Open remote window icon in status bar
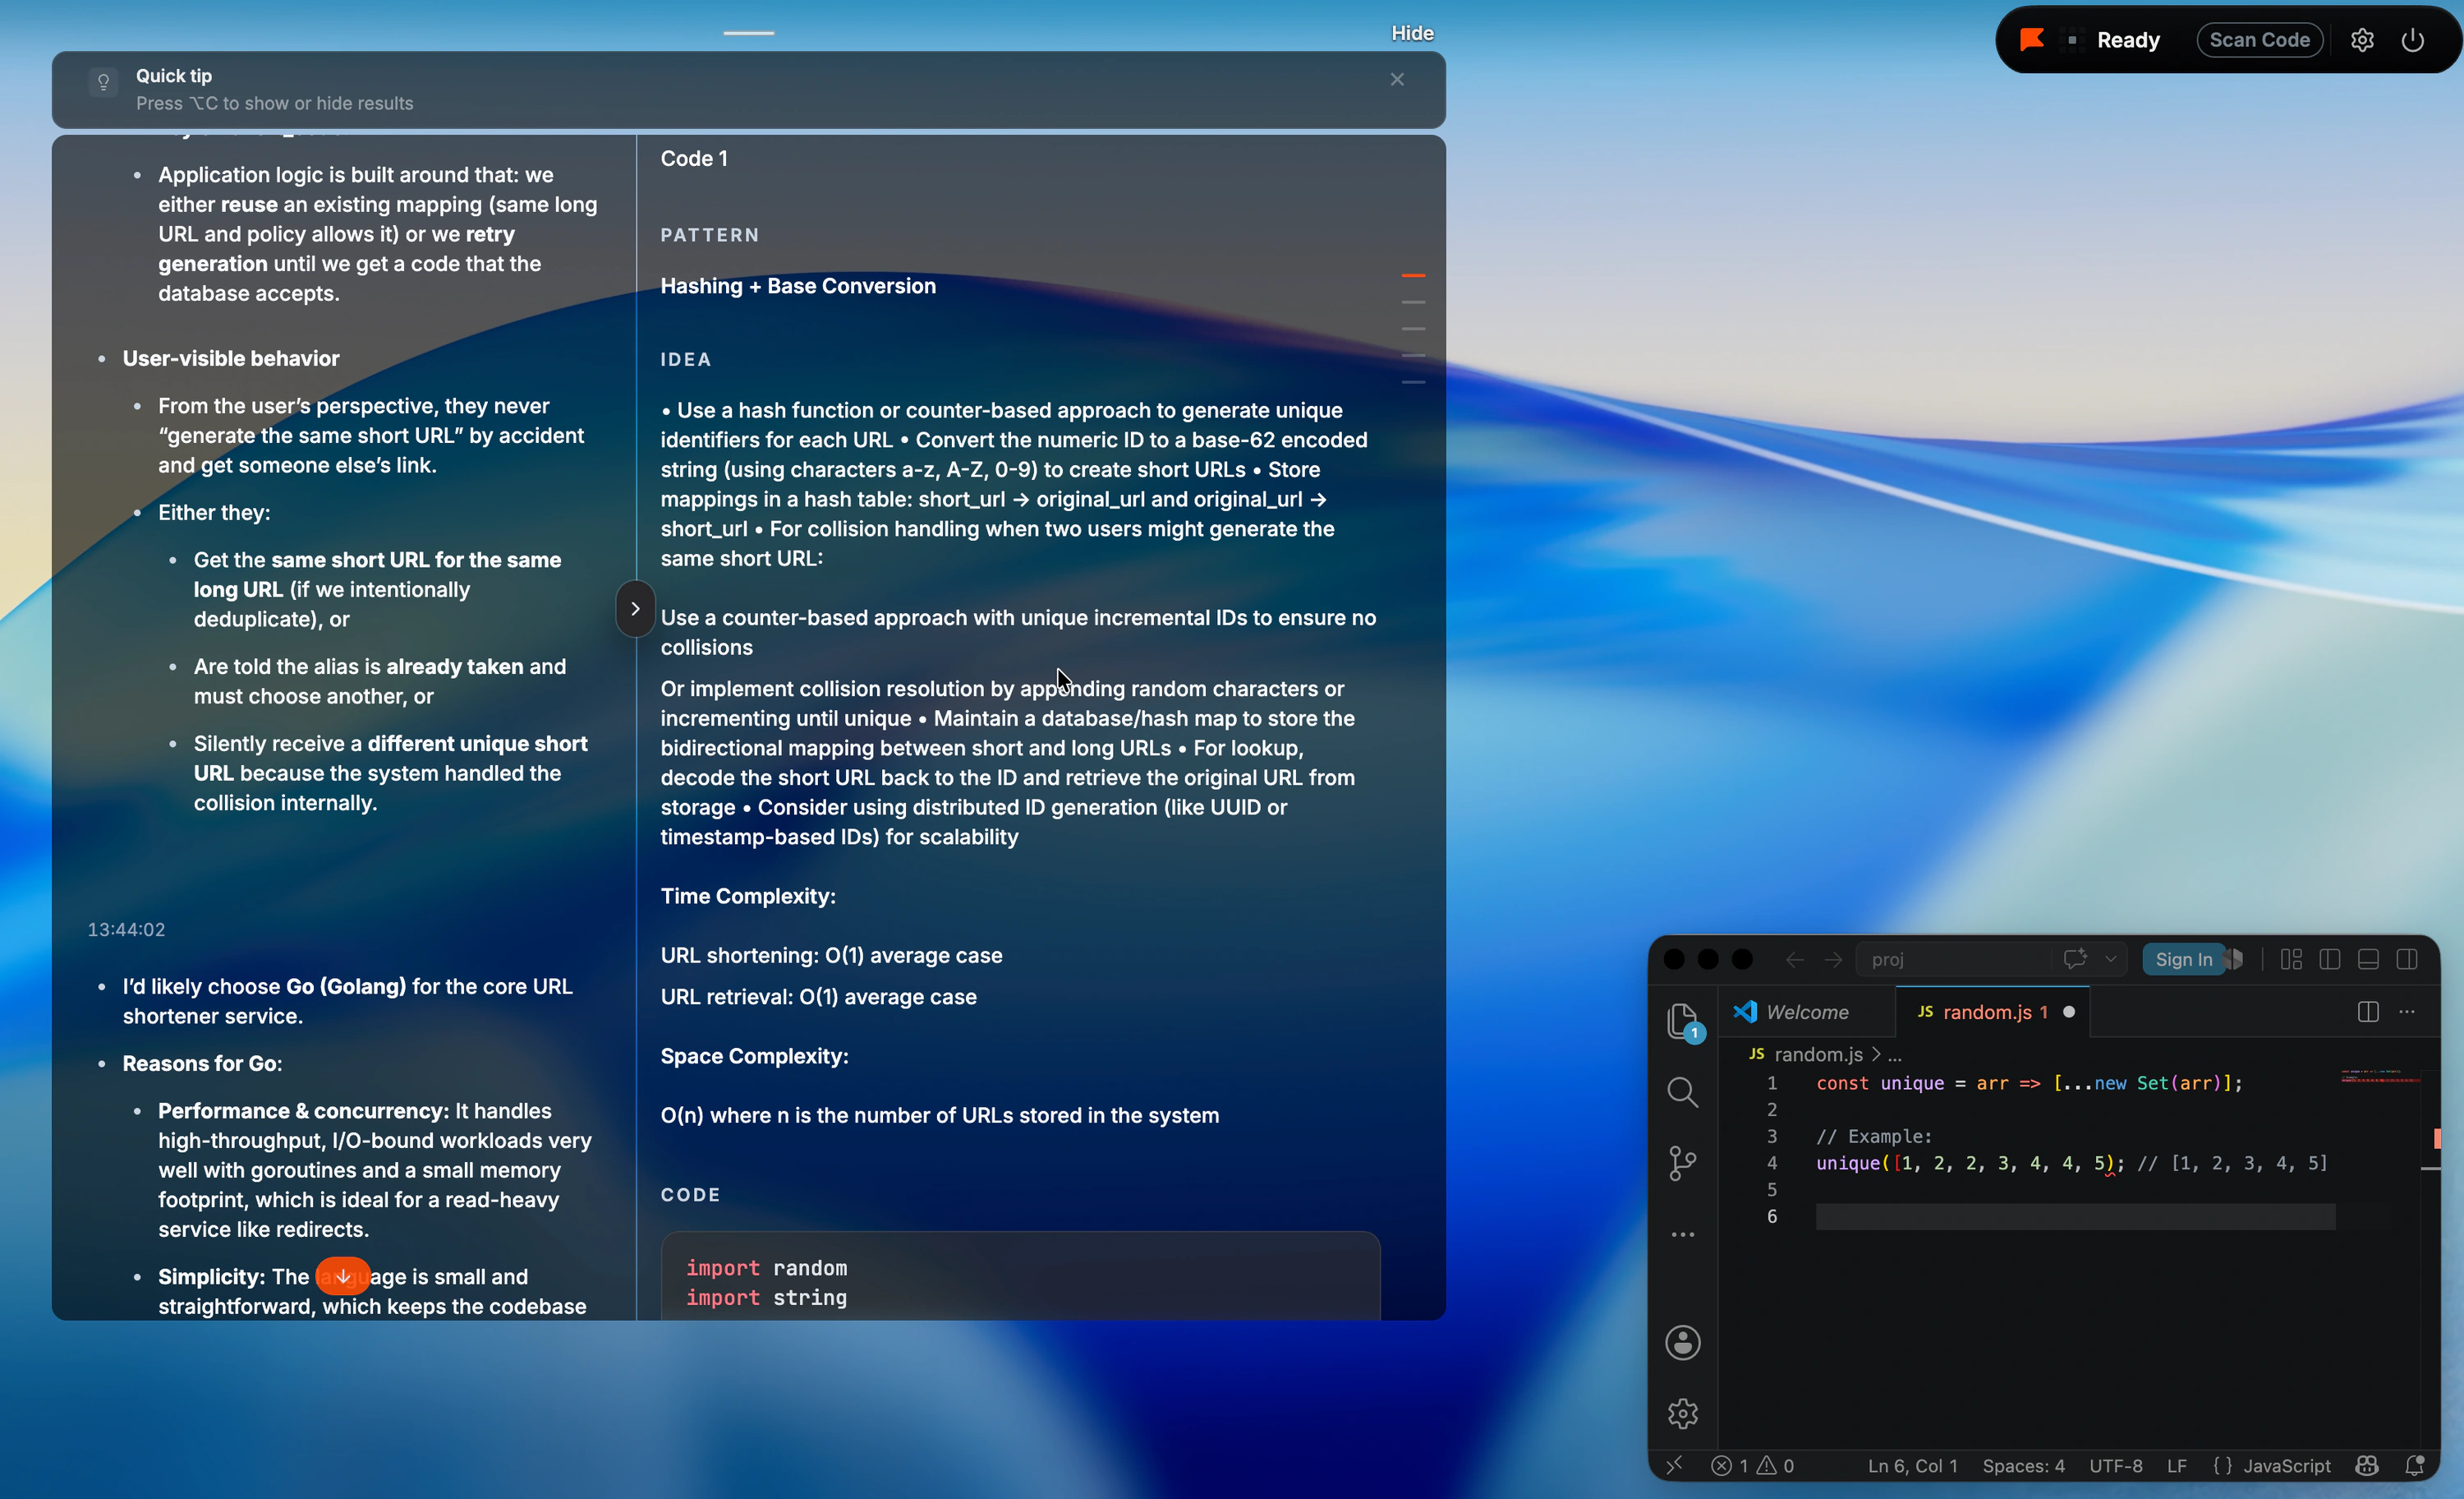This screenshot has width=2464, height=1499. pyautogui.click(x=1675, y=1466)
